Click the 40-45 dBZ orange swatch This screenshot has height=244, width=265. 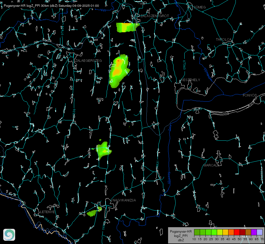tap(231, 232)
